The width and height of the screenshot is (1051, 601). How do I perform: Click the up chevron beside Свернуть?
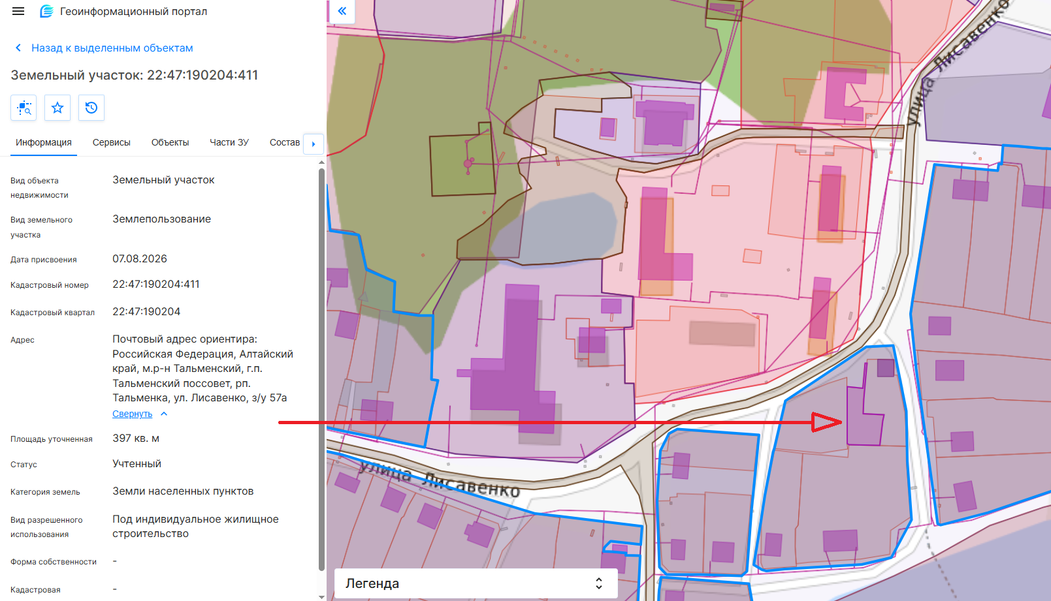click(x=164, y=414)
